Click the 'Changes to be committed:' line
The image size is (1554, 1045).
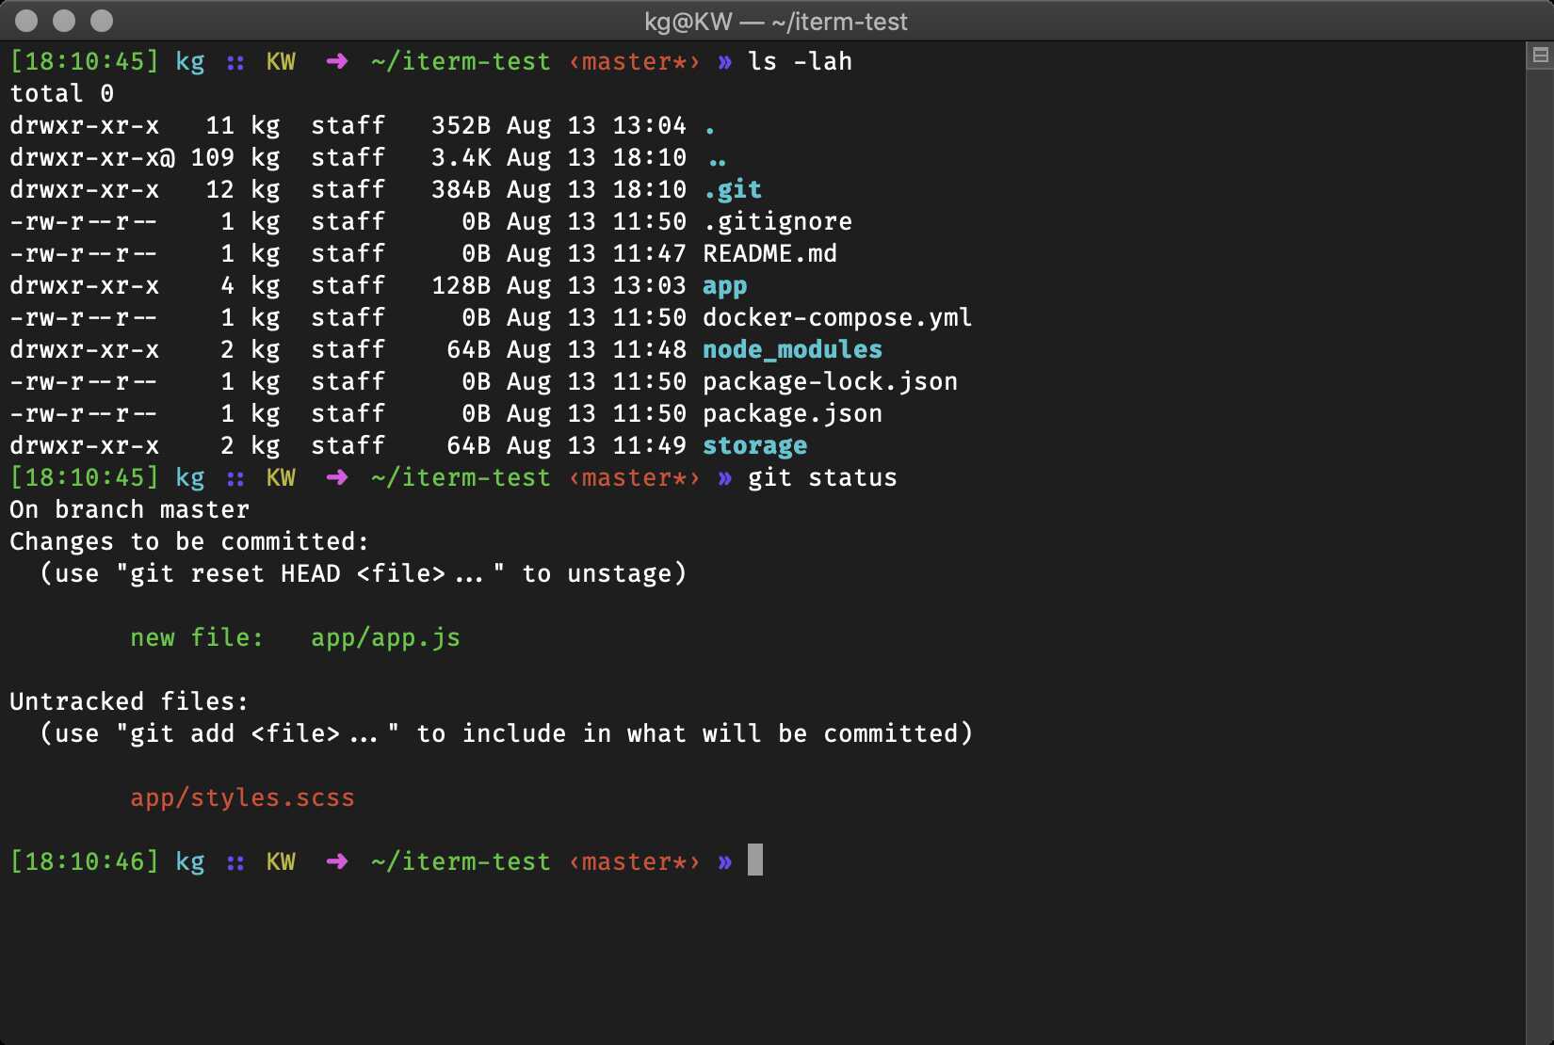189,541
